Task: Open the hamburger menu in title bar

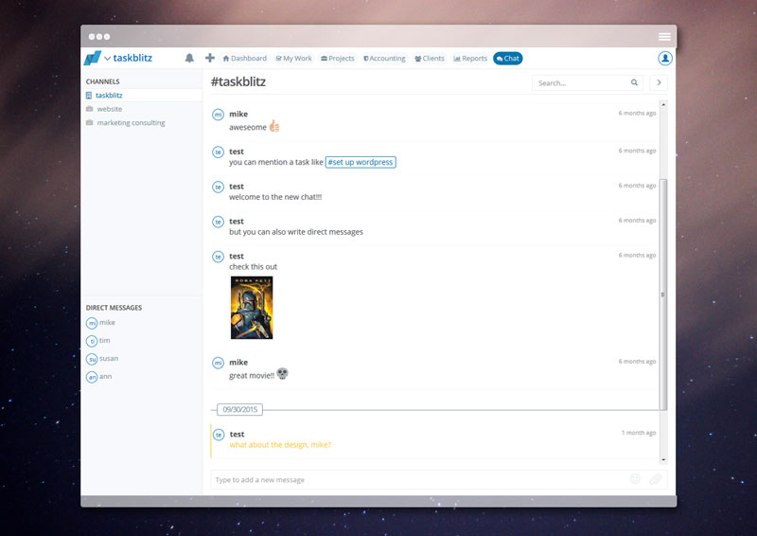Action: 664,37
